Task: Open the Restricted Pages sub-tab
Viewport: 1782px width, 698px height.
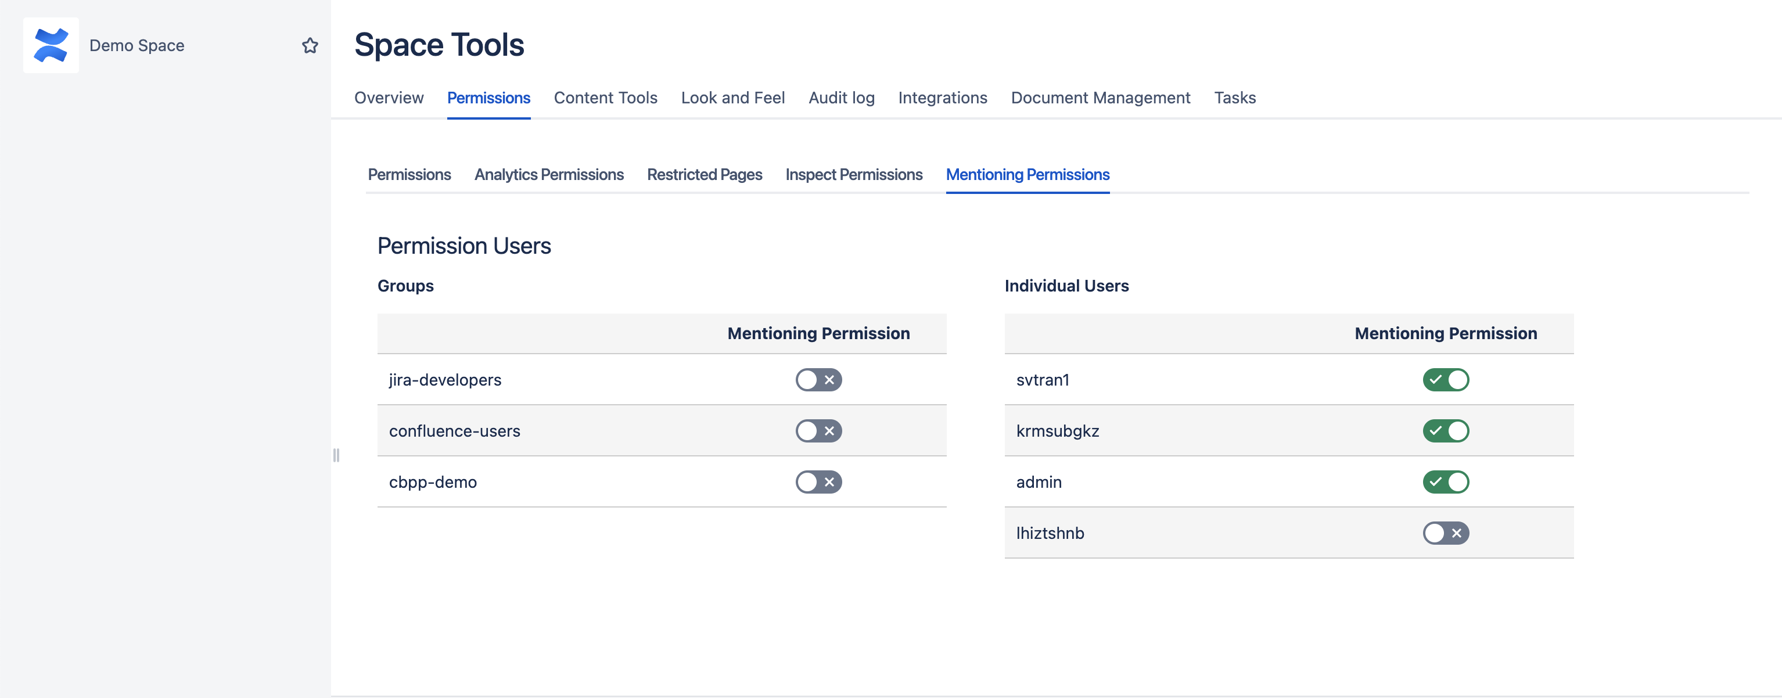Action: (704, 174)
